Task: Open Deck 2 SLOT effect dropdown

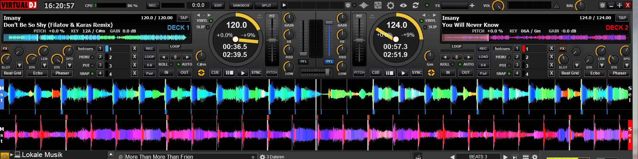Action: [577, 65]
